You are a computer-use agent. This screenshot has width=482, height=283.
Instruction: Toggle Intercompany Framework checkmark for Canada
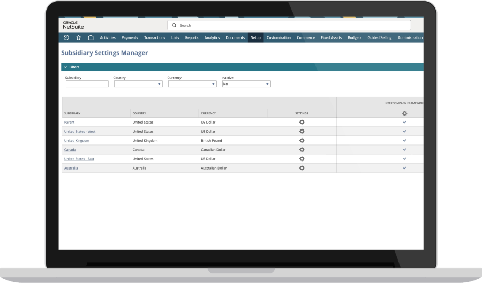[404, 150]
